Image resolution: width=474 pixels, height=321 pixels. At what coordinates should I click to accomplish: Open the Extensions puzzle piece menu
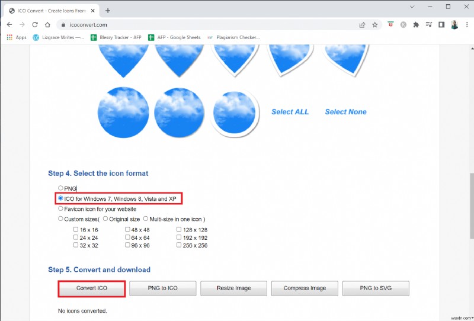click(416, 25)
